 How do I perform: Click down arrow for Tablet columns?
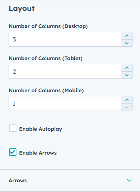click(x=127, y=75)
